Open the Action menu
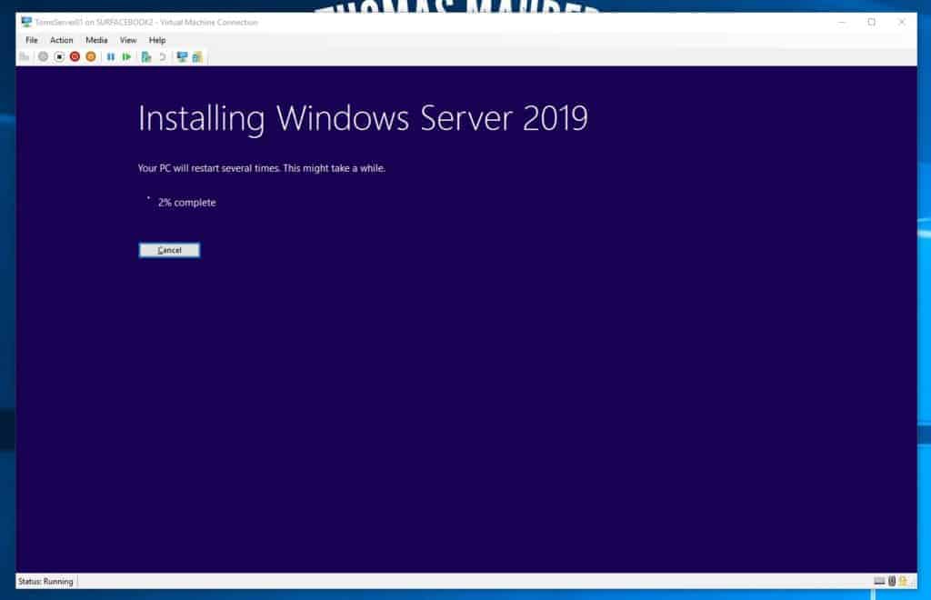 click(x=61, y=40)
